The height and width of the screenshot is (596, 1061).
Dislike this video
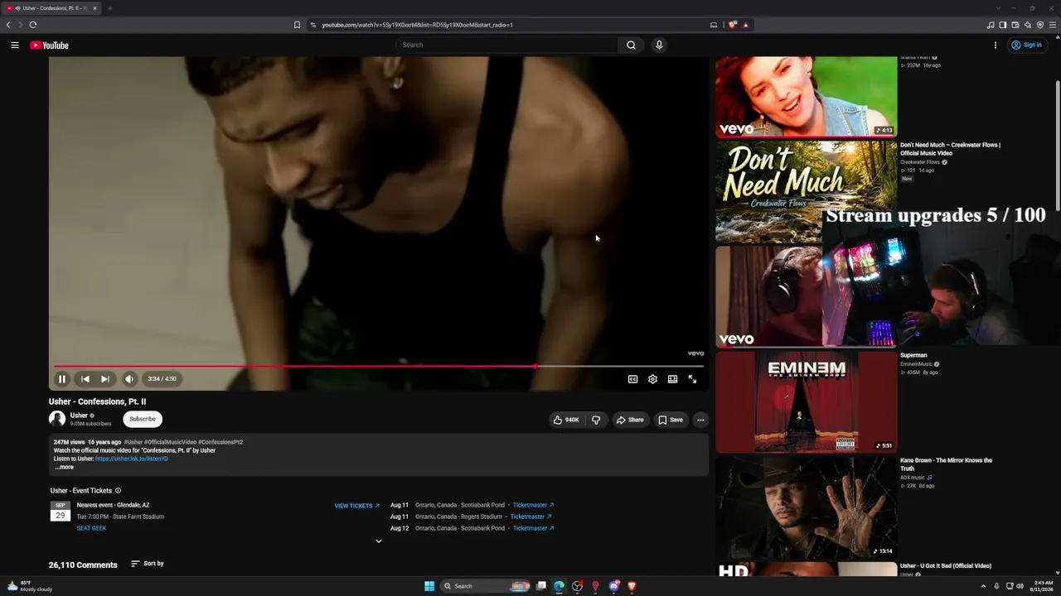tap(596, 420)
